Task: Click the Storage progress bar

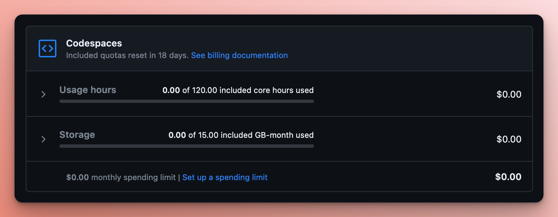Action: click(x=186, y=146)
